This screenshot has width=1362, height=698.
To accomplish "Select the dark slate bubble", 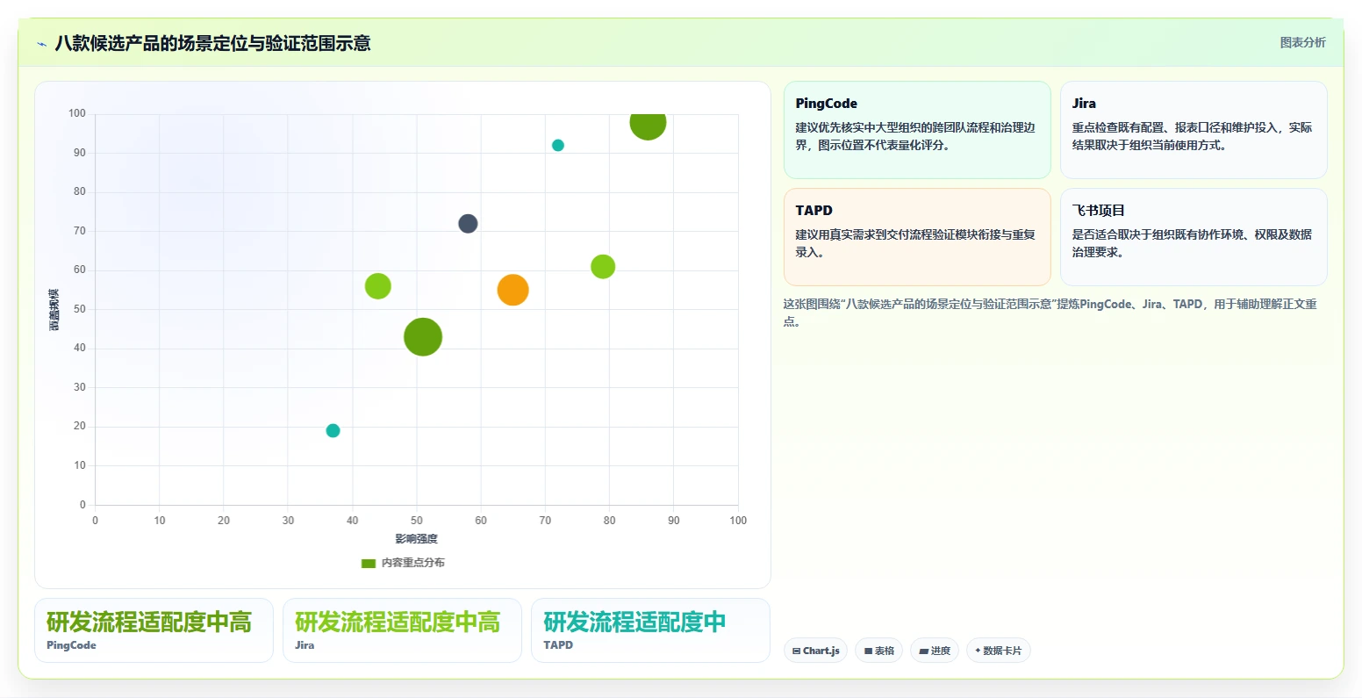I will tap(468, 224).
